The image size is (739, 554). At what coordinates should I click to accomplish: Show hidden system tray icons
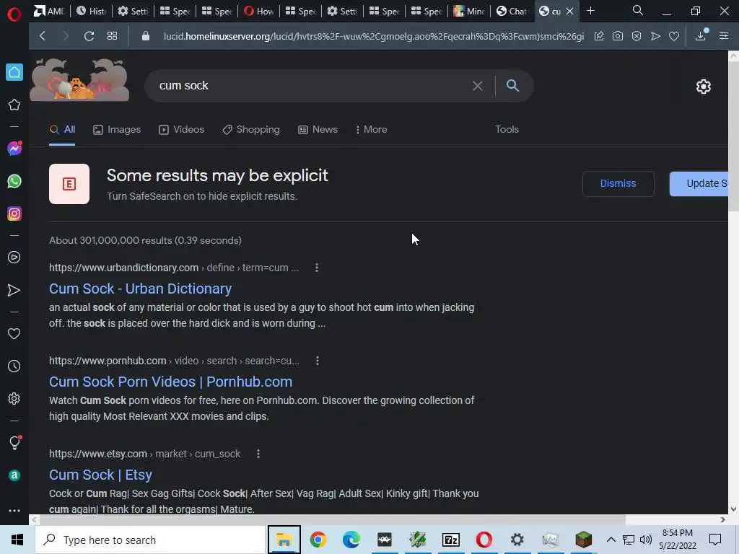pyautogui.click(x=611, y=540)
